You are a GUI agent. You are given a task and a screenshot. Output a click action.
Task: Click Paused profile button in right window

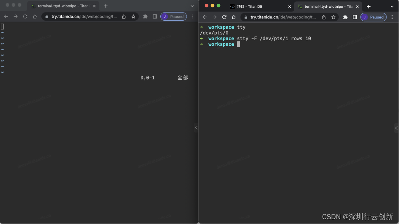click(374, 17)
